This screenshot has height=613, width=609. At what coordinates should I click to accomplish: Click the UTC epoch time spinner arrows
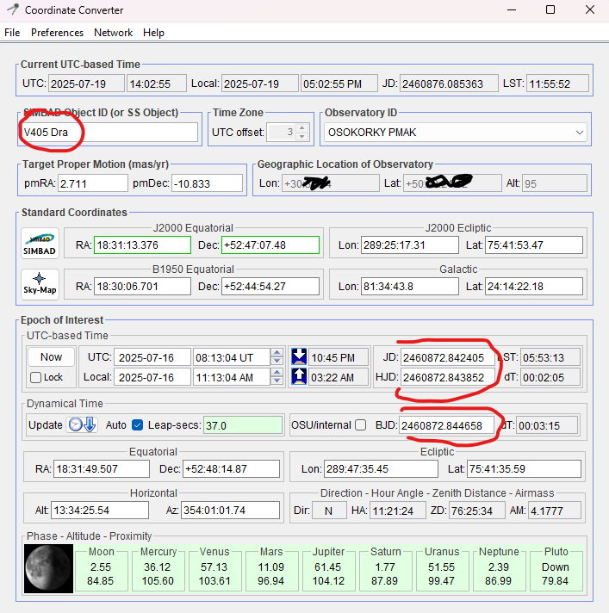276,357
